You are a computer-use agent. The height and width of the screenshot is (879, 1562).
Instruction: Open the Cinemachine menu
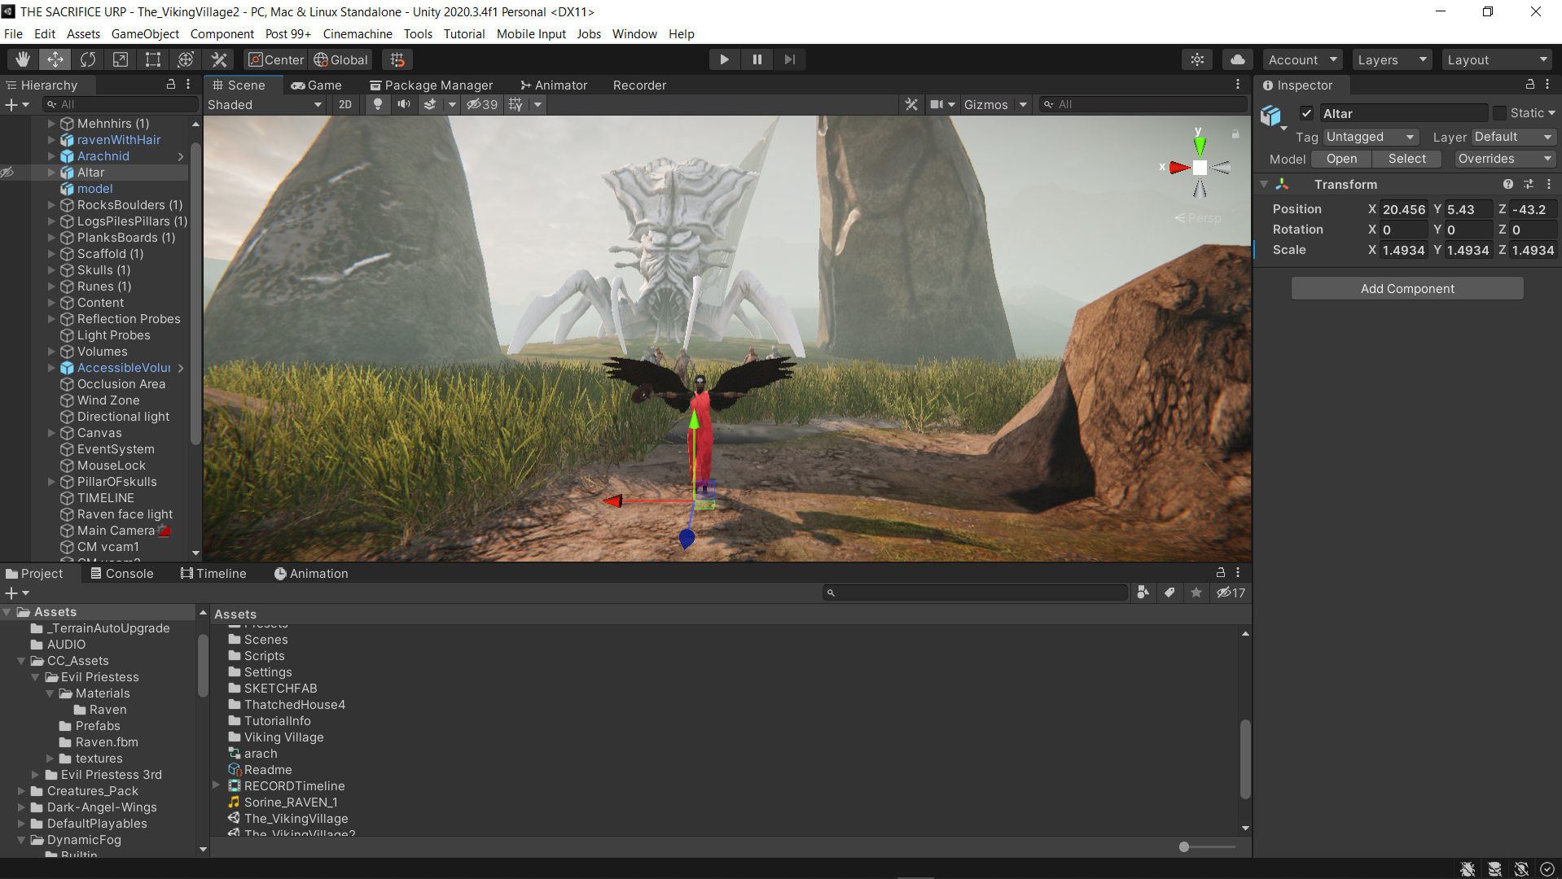pyautogui.click(x=358, y=33)
